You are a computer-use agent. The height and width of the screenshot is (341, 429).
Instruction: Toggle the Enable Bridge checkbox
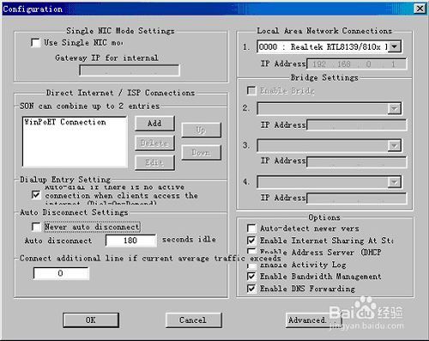pyautogui.click(x=251, y=91)
